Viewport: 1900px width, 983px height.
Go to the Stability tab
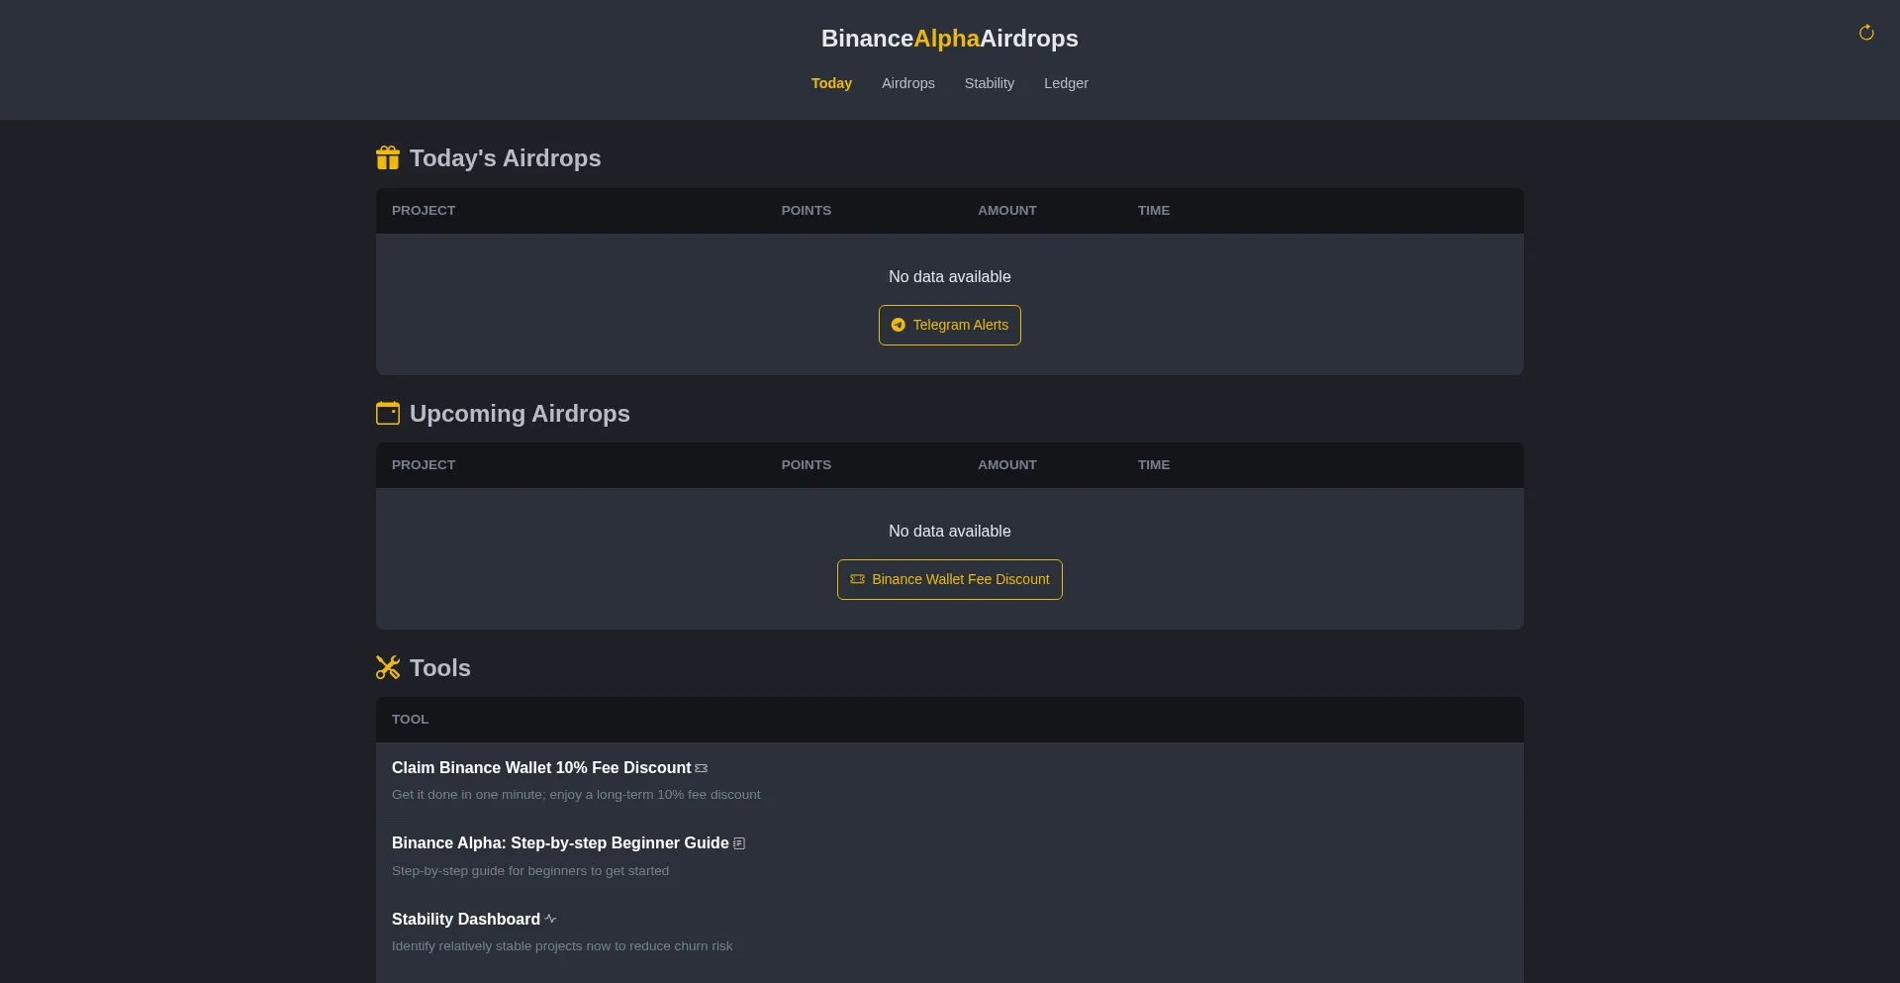click(990, 83)
